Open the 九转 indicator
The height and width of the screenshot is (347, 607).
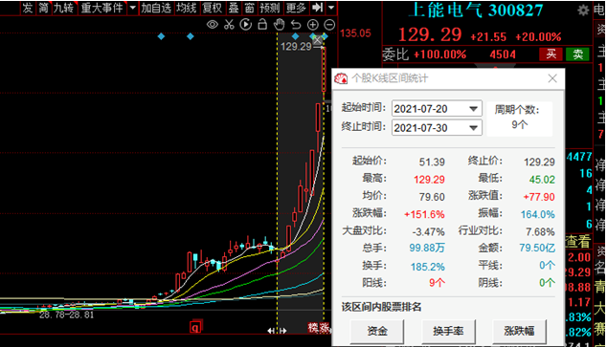(x=63, y=8)
